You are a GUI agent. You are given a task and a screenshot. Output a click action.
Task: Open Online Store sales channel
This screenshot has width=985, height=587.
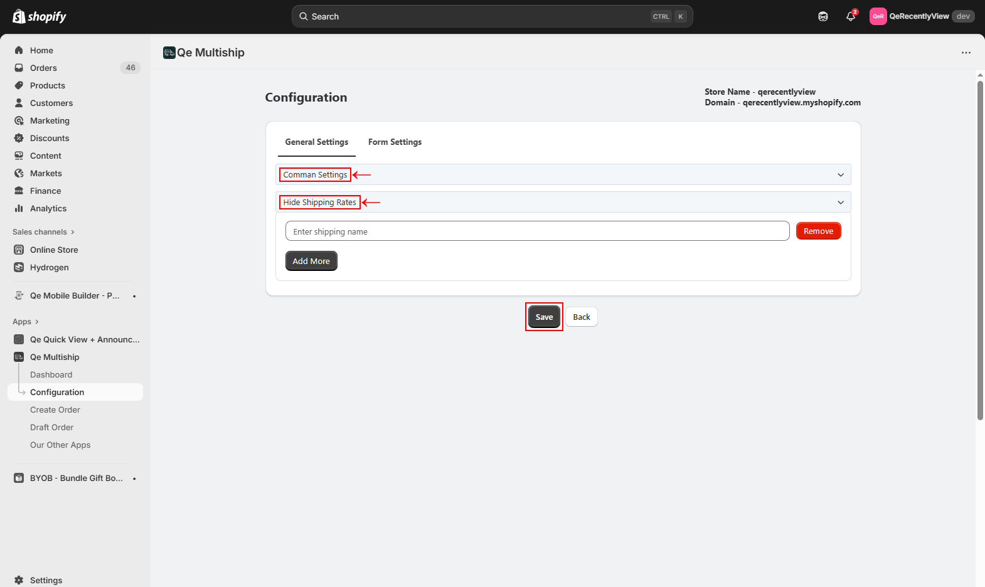click(x=54, y=250)
